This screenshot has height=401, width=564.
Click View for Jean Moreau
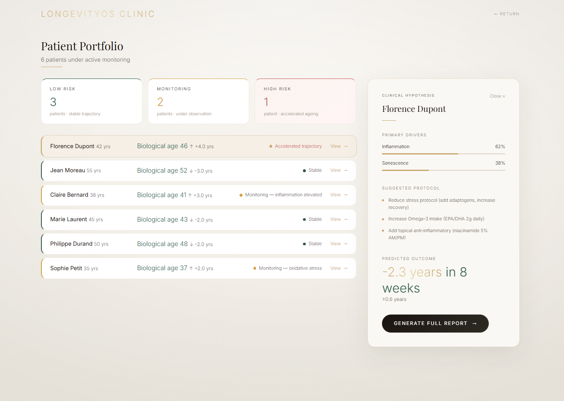coord(339,170)
